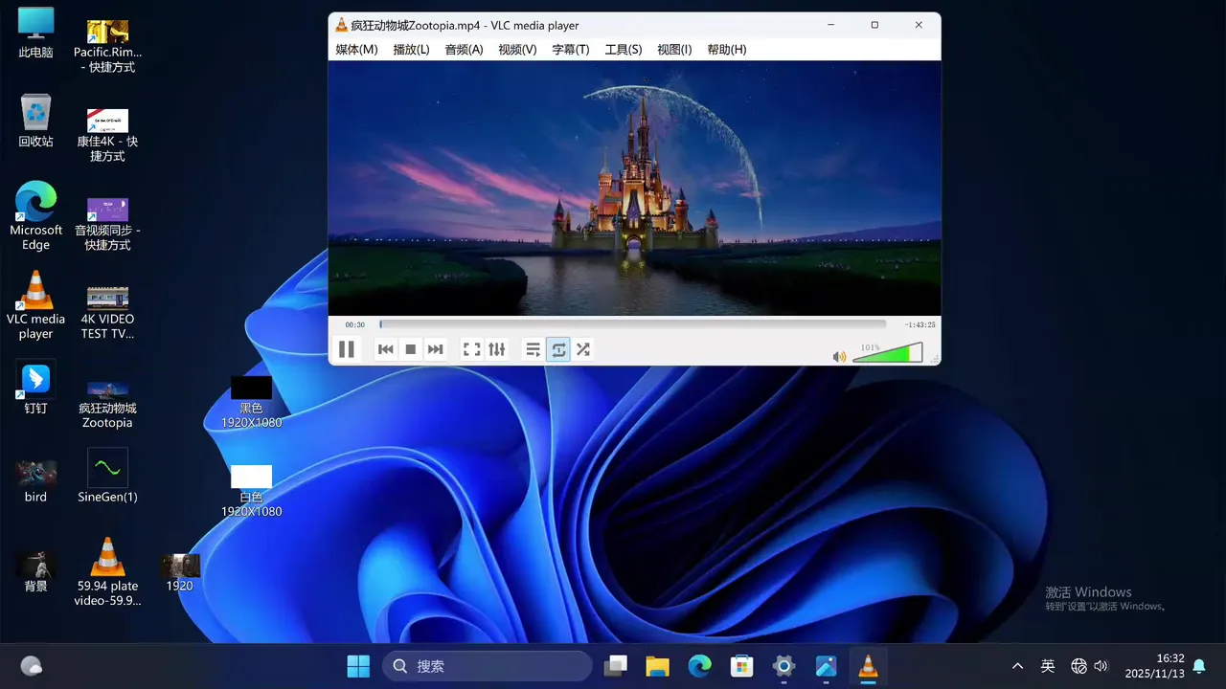Open Photos app from taskbar
1226x689 pixels.
826,666
